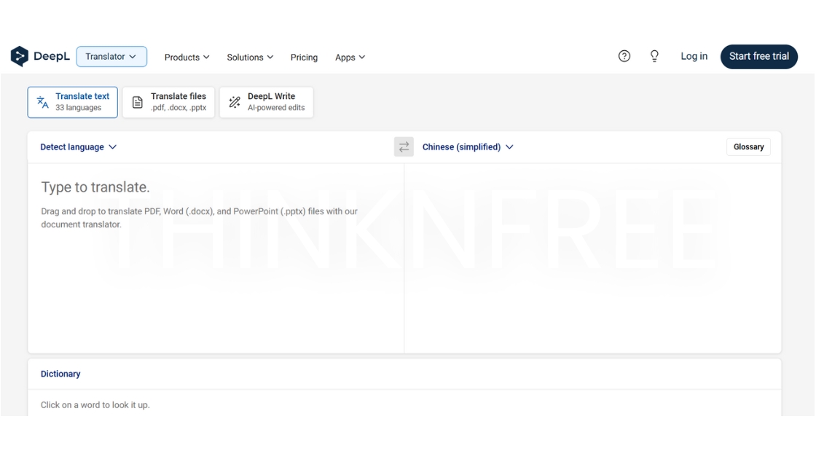Click the Dictionary heading

click(x=60, y=374)
